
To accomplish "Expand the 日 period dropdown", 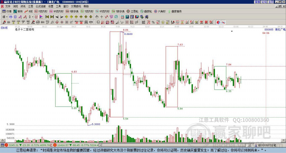I will [7, 17].
